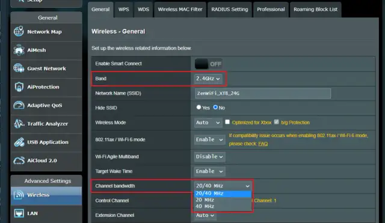Open the Professional tab
This screenshot has width=385, height=223.
[271, 10]
